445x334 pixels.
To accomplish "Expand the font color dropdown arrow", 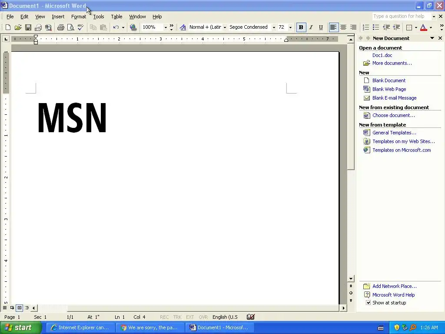I will tap(431, 27).
